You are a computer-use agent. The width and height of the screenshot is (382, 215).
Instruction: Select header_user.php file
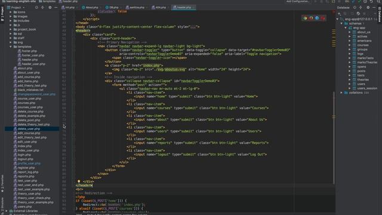coord(33,64)
